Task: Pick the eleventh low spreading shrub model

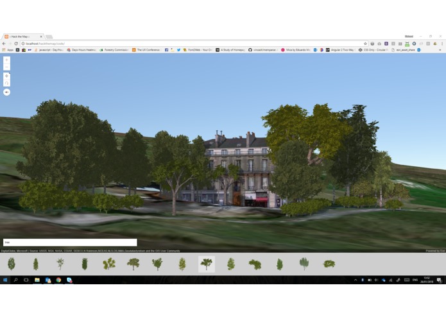Action: click(255, 264)
